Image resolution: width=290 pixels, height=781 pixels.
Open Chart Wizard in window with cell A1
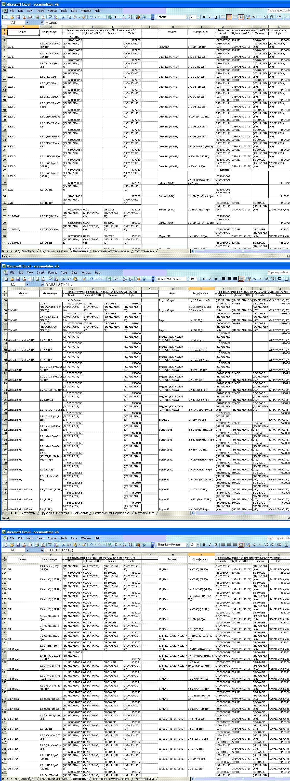click(x=138, y=17)
